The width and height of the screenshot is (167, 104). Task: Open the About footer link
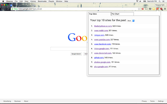tap(26, 101)
